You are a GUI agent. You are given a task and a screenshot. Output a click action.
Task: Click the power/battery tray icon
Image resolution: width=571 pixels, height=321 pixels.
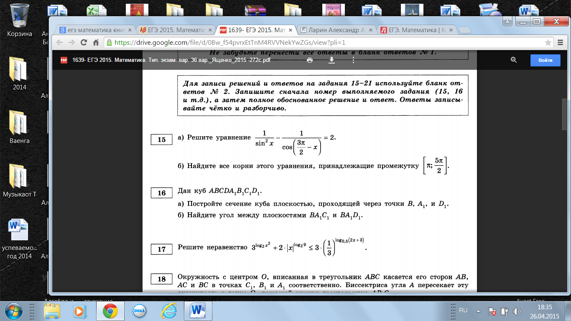(504, 311)
